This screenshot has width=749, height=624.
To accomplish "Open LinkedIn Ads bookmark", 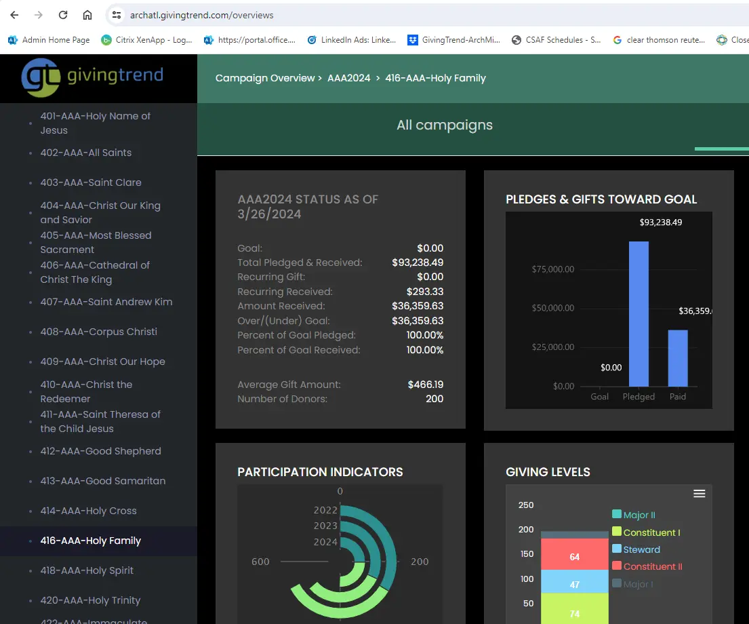I will [351, 40].
